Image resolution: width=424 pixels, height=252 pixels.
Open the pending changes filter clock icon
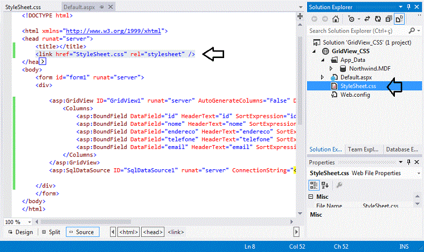[351, 19]
